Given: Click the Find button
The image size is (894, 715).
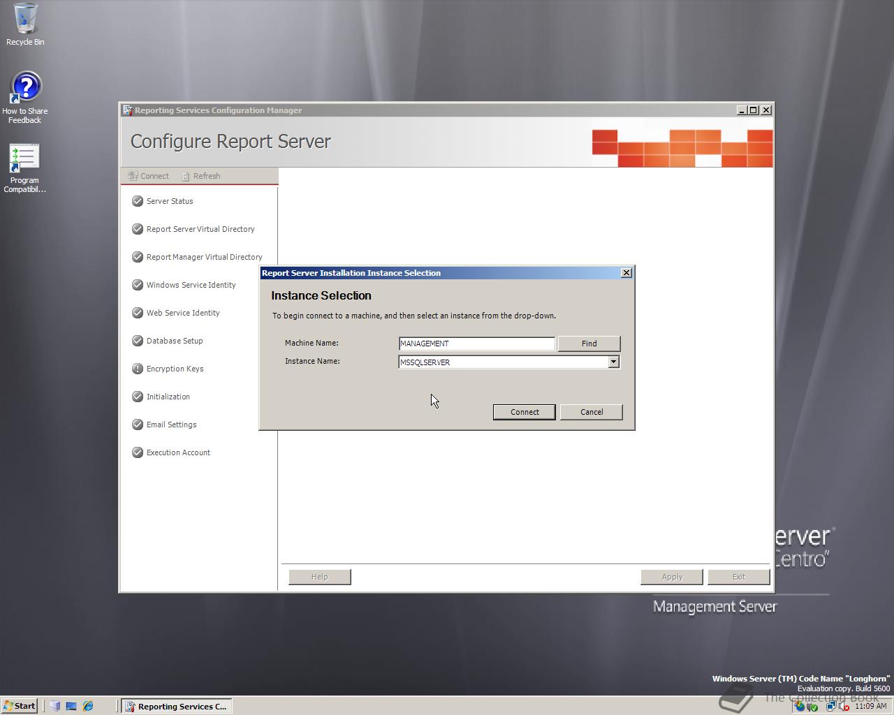Looking at the screenshot, I should click(x=589, y=344).
